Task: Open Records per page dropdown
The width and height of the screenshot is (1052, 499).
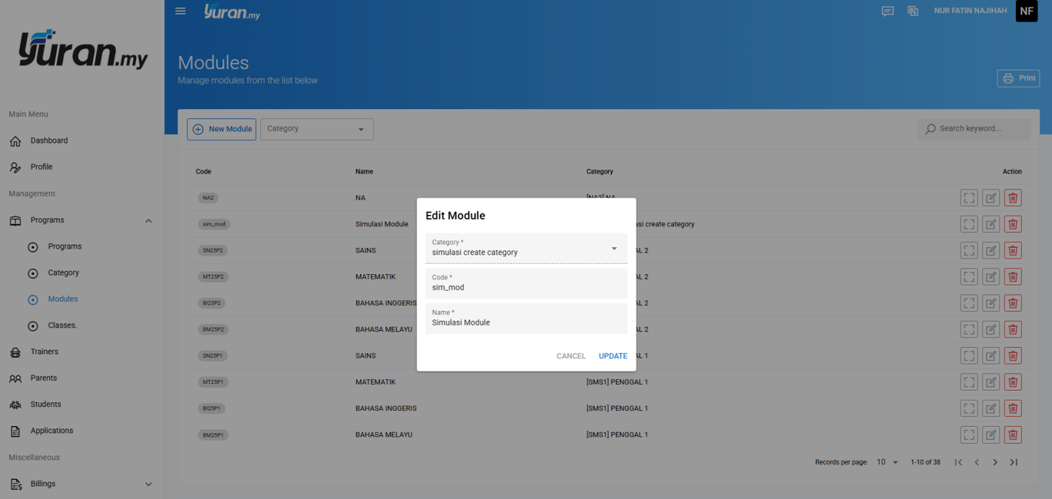Action: tap(887, 462)
